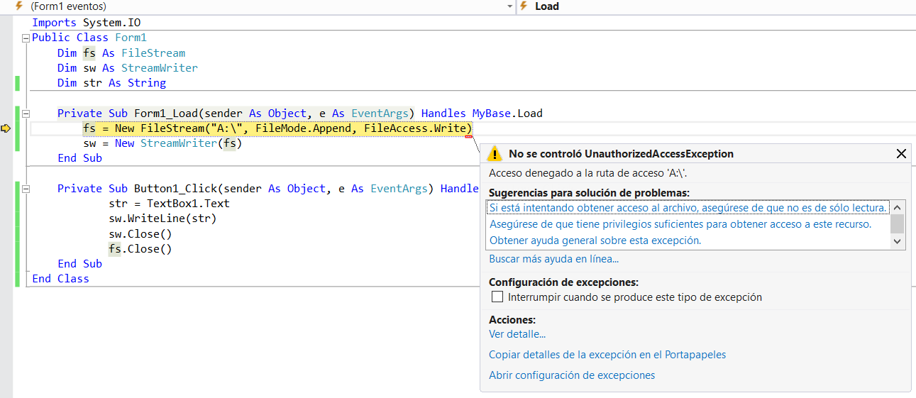This screenshot has height=398, width=916.
Task: Click the lightning icon beside Form1 eventos
Action: pos(19,6)
